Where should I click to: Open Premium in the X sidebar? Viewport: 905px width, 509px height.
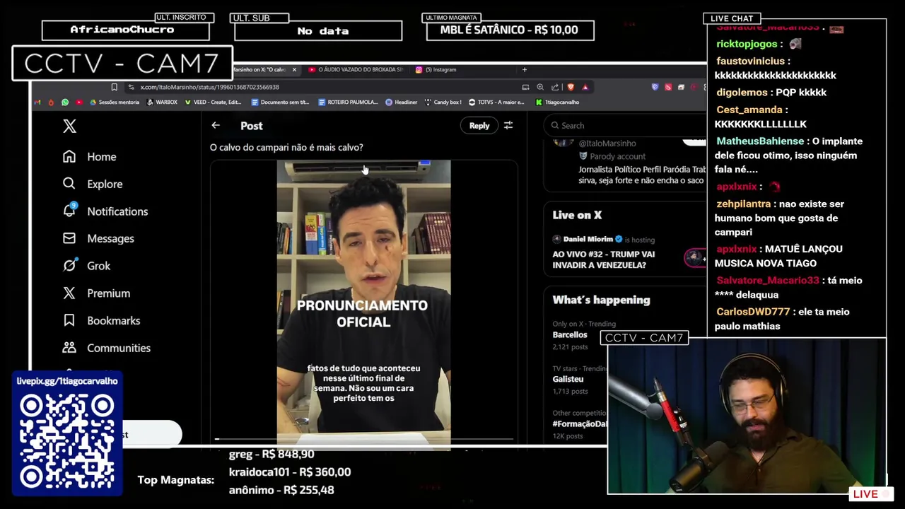pyautogui.click(x=95, y=293)
